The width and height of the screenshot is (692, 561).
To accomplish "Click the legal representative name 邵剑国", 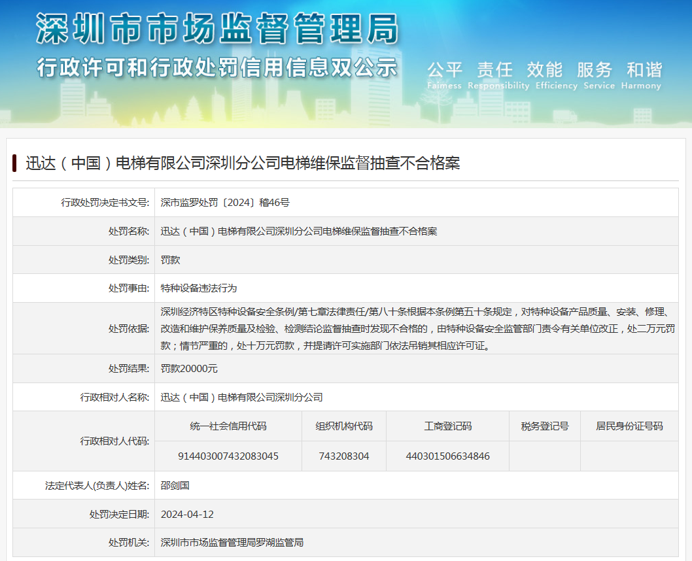I will coord(175,485).
